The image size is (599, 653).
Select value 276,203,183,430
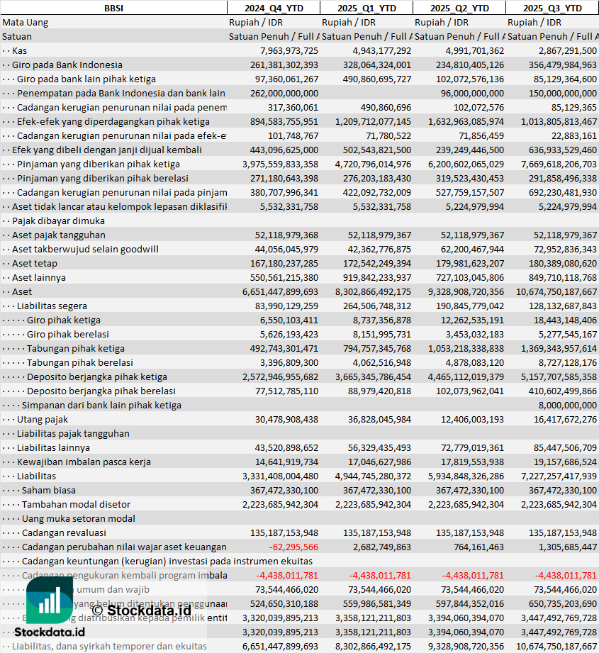click(376, 178)
